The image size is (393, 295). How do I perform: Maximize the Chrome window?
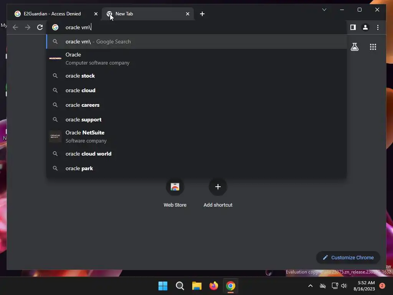[x=359, y=10]
